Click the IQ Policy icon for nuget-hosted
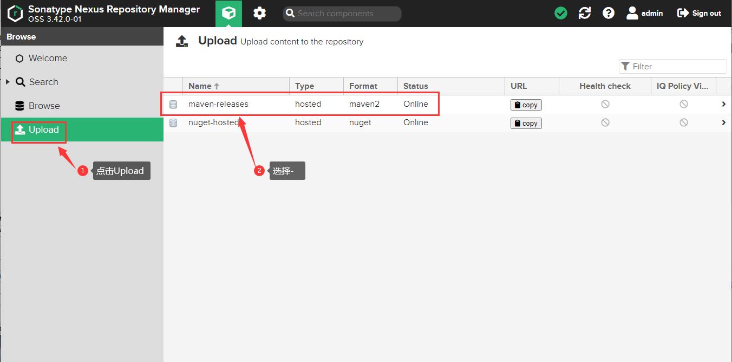The image size is (732, 362). tap(684, 122)
